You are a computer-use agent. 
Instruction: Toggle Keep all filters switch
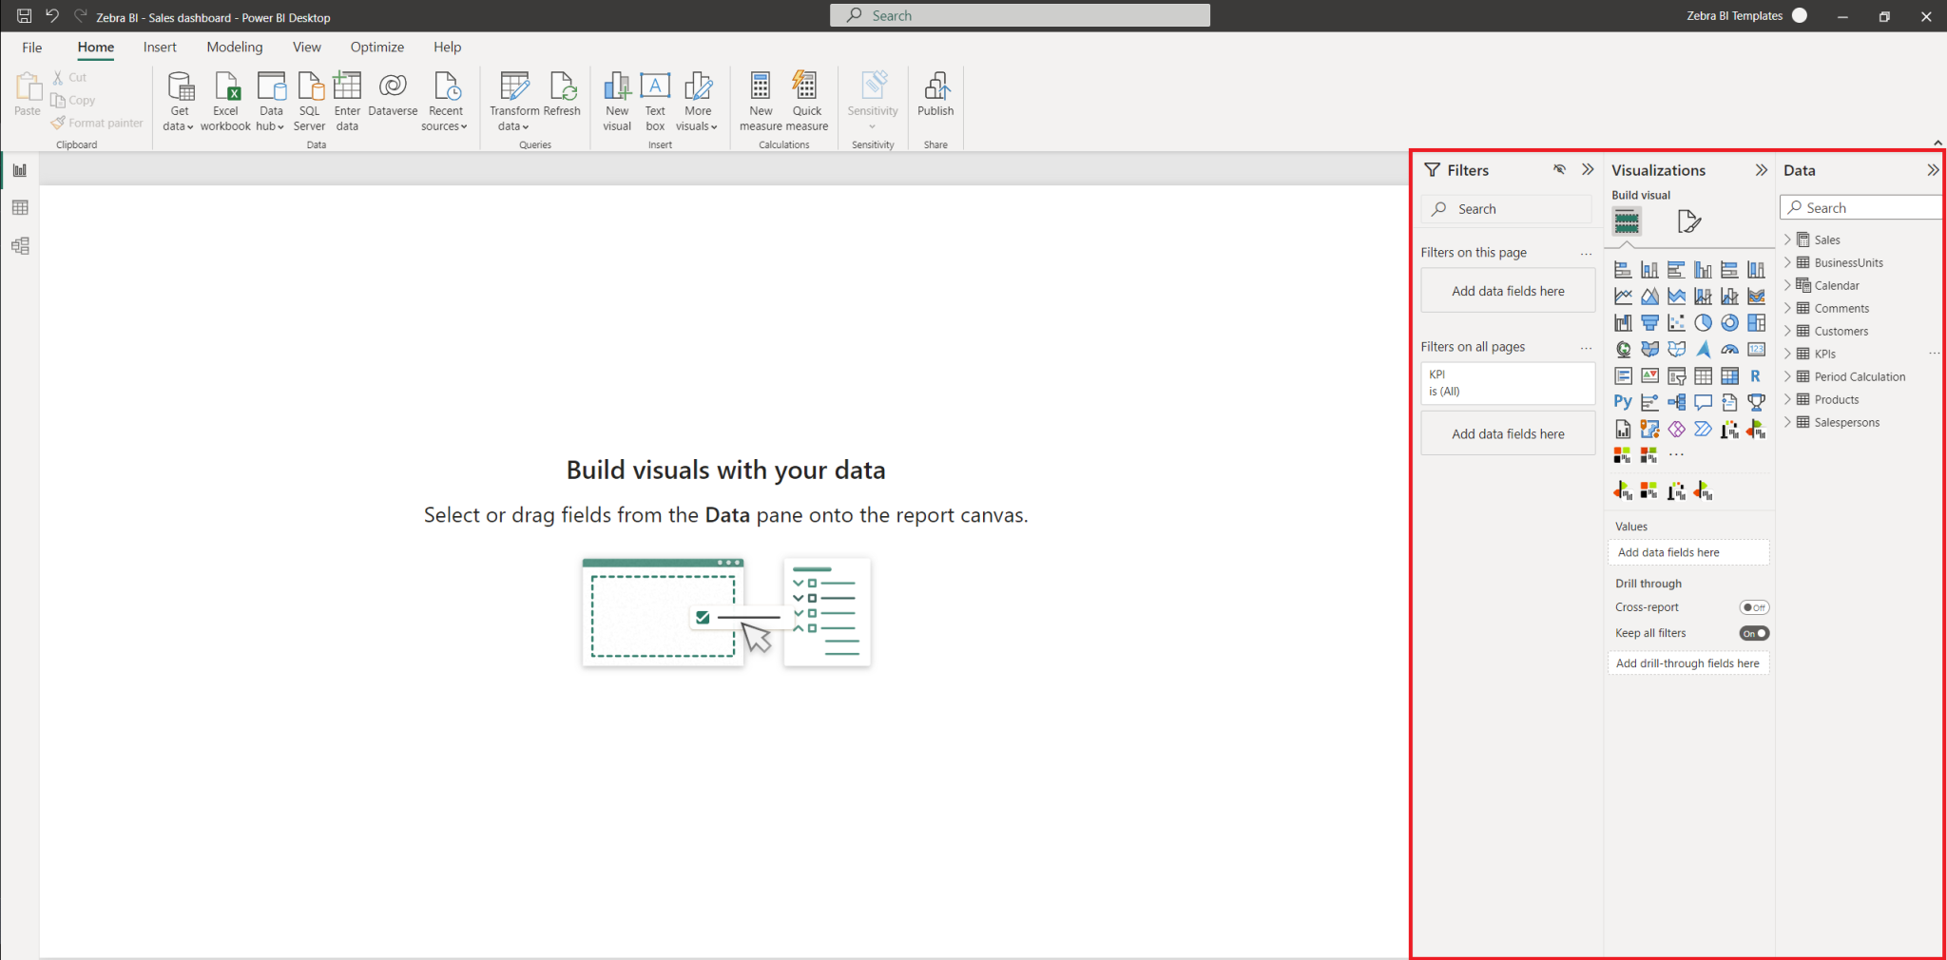pos(1754,633)
